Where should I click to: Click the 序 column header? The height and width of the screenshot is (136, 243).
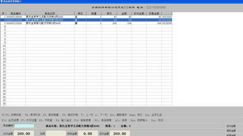3,13
